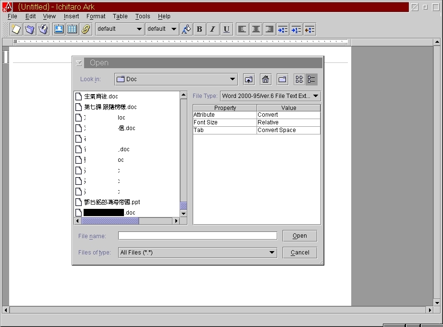Viewport: 443px width, 327px height.
Task: Open the Table menu
Action: click(120, 16)
